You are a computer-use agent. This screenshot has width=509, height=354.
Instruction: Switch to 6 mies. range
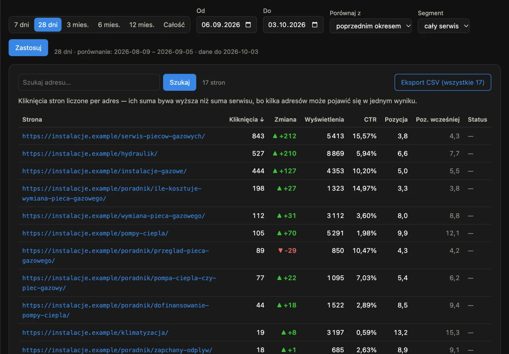[109, 25]
